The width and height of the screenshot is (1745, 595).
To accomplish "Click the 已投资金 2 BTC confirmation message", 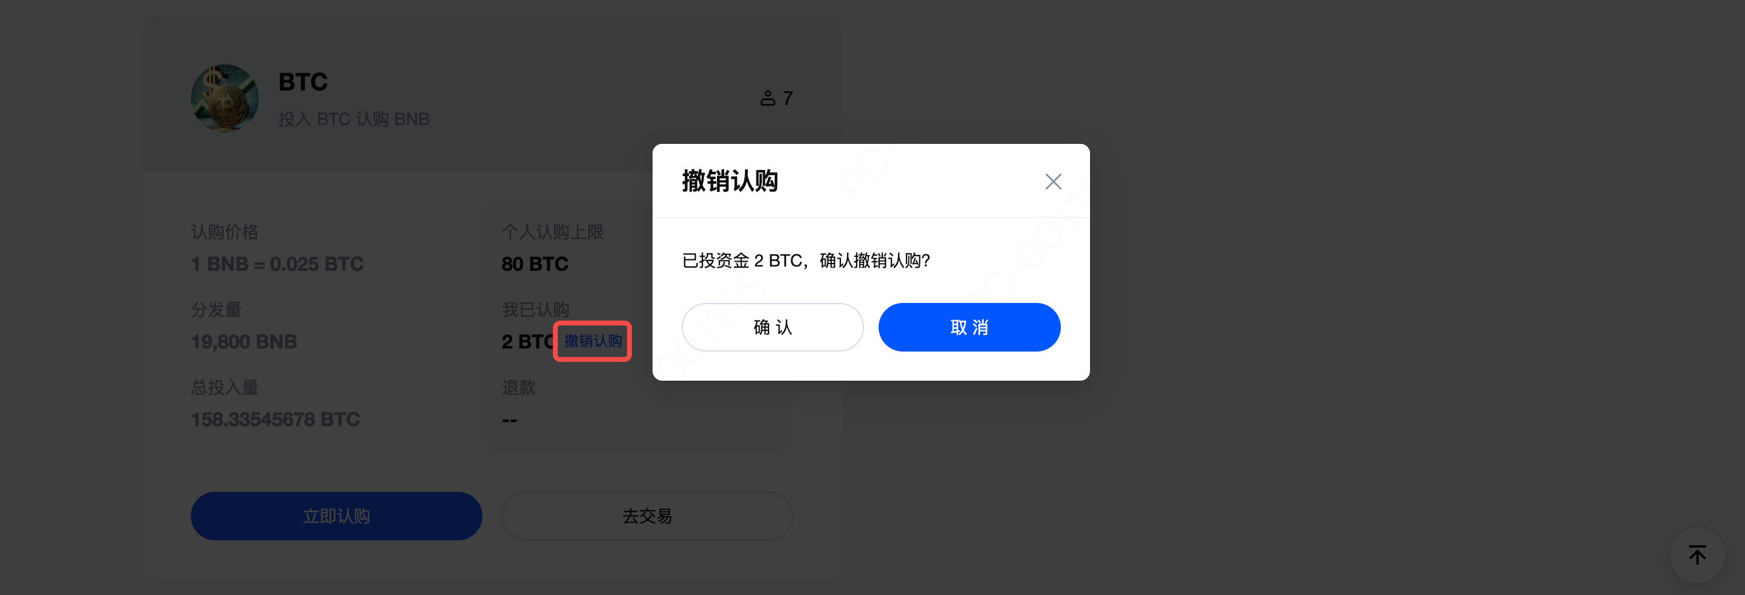I will [x=806, y=260].
